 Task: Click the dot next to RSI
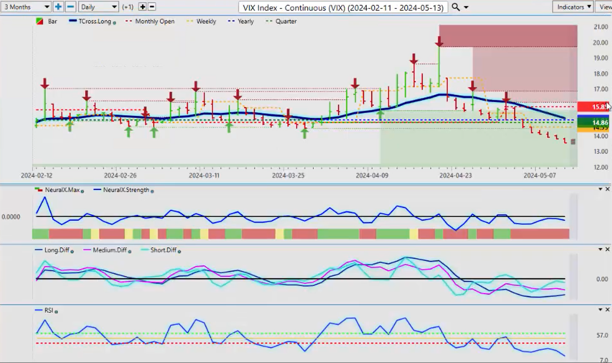[x=57, y=311]
